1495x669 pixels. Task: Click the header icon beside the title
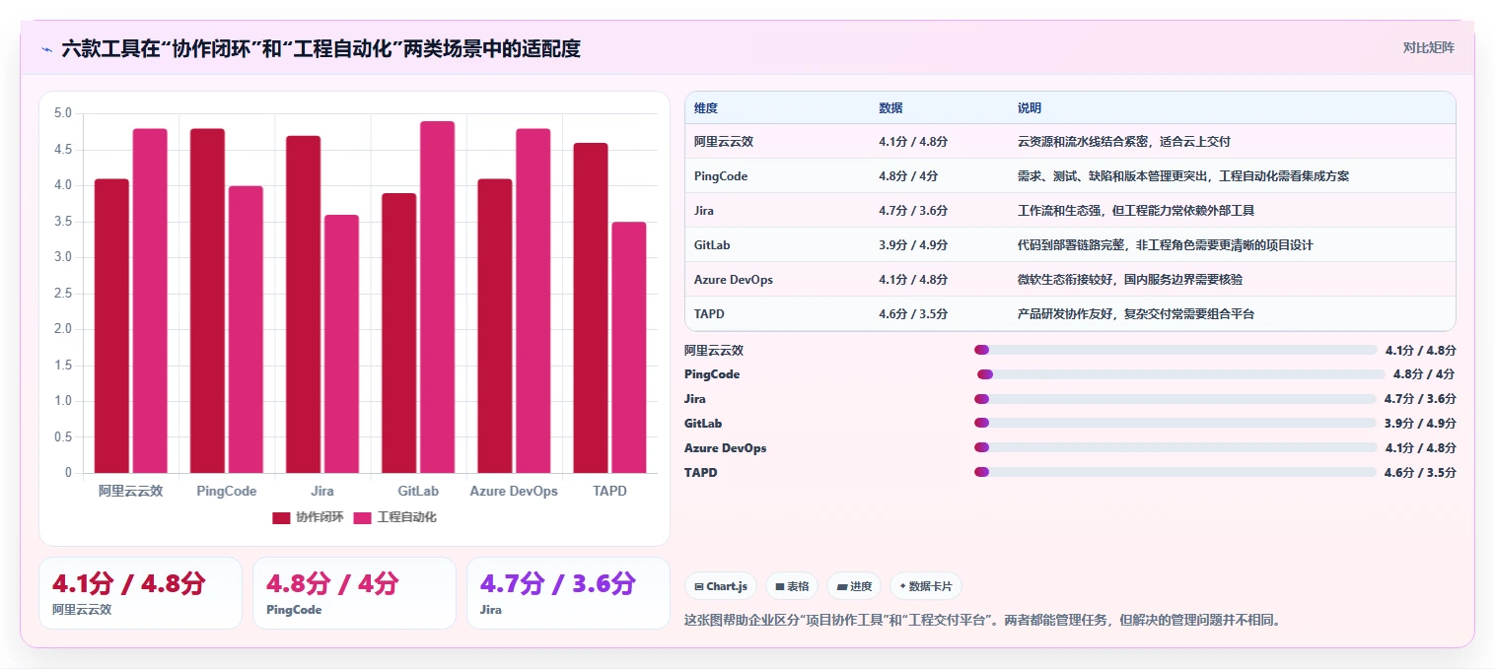[47, 48]
